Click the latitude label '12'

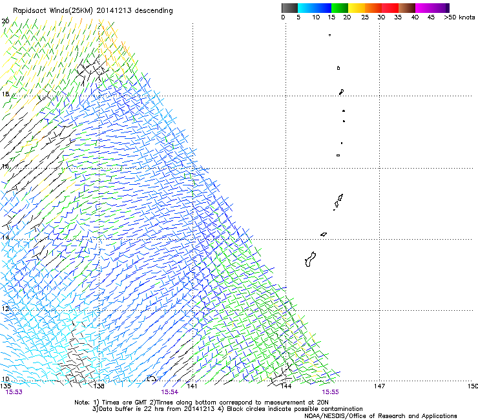coord(5,309)
